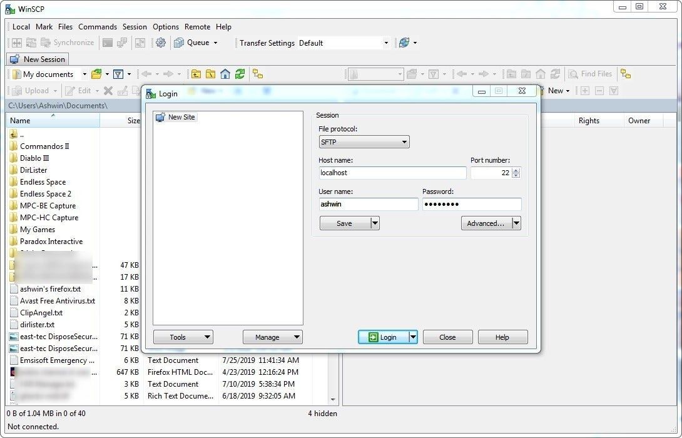Go up one directory with the parent-folder icon
This screenshot has width=682, height=438.
[196, 74]
